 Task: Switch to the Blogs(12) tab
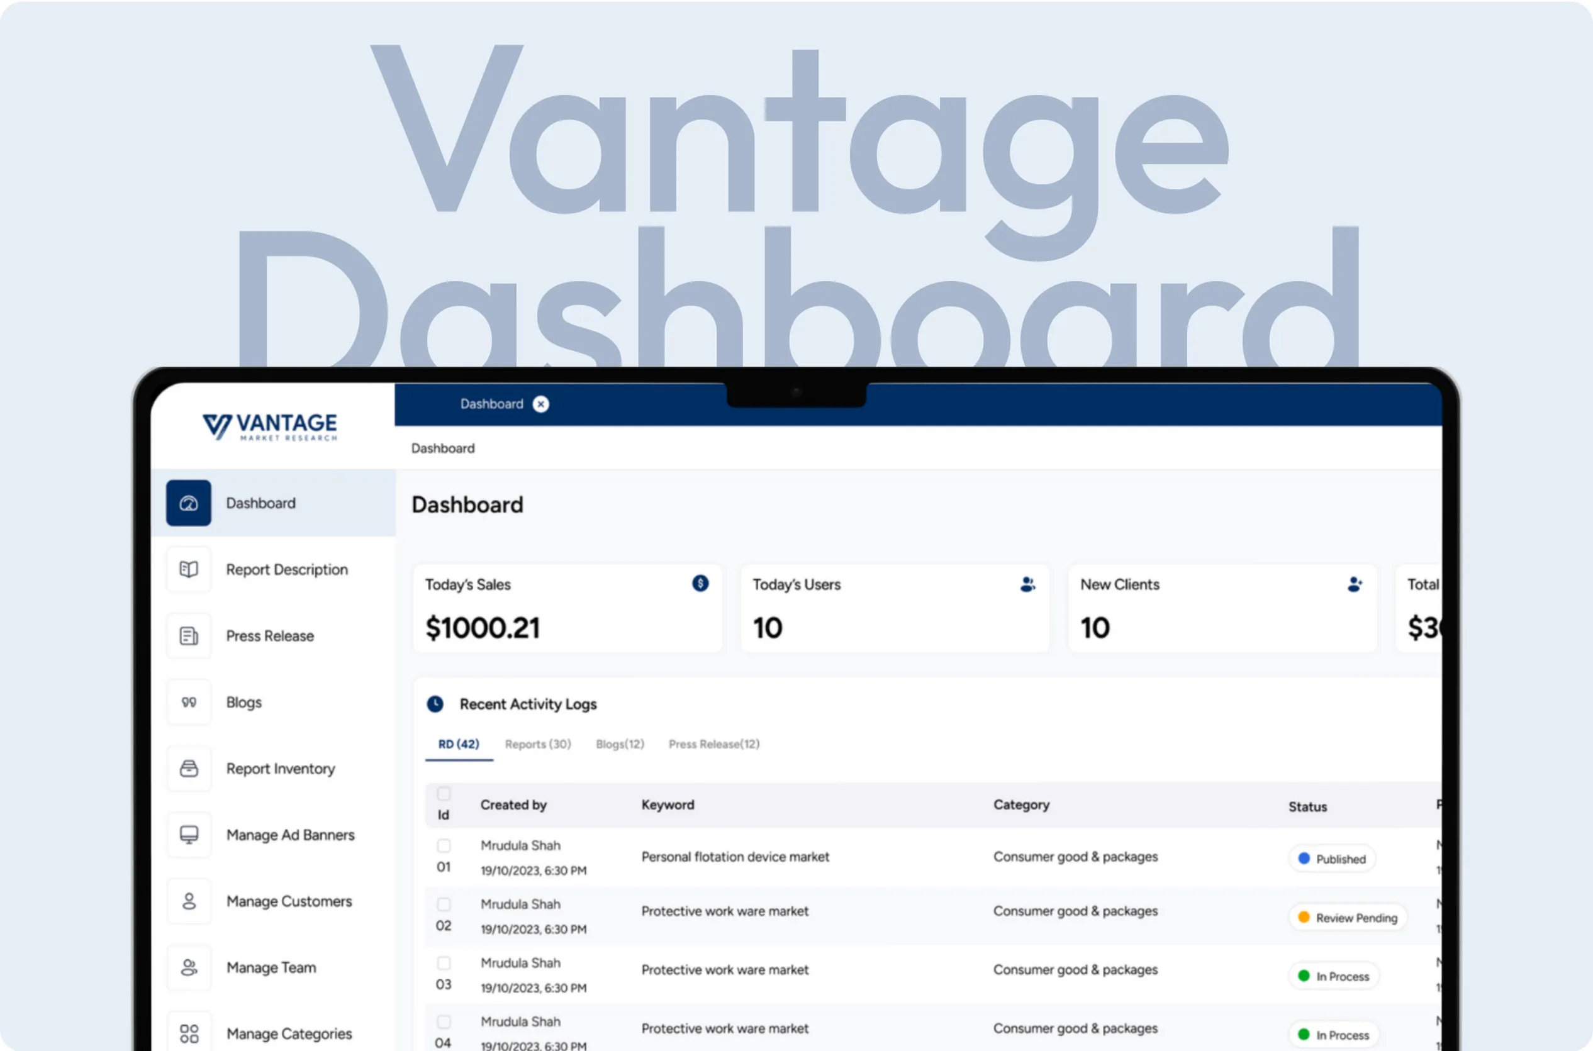pos(620,744)
